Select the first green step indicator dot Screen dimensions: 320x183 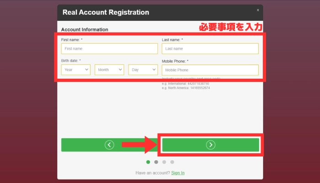pos(148,162)
